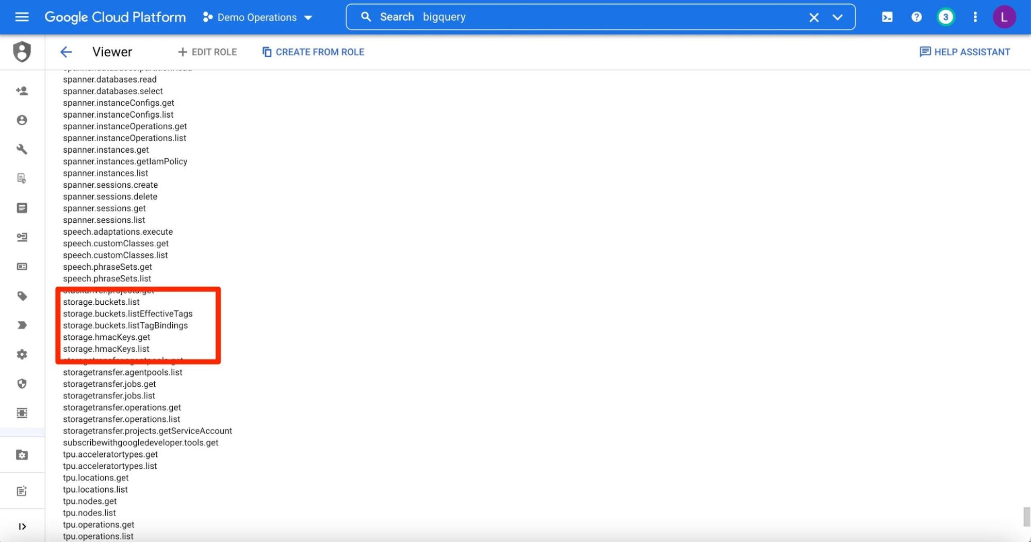1031x542 pixels.
Task: Click the Edit Role button
Action: point(207,52)
